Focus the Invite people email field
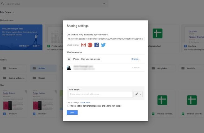 pos(100,94)
